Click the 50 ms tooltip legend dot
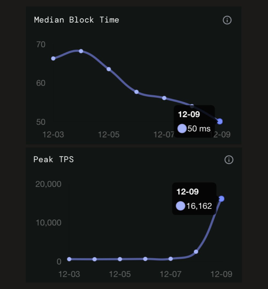The image size is (268, 289). click(182, 129)
